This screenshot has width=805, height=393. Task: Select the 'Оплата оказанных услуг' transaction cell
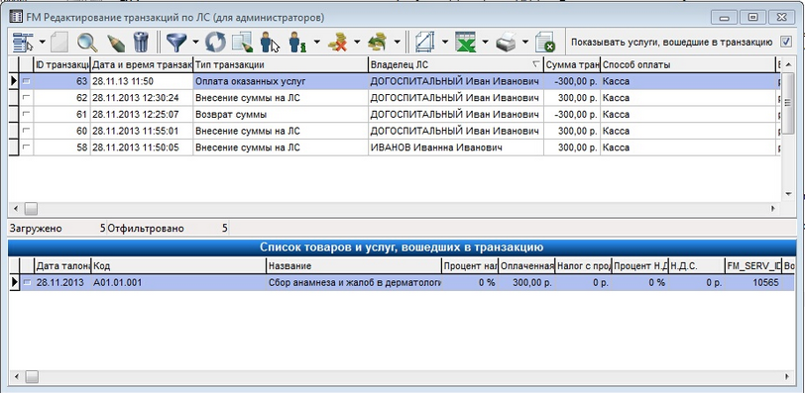[281, 81]
